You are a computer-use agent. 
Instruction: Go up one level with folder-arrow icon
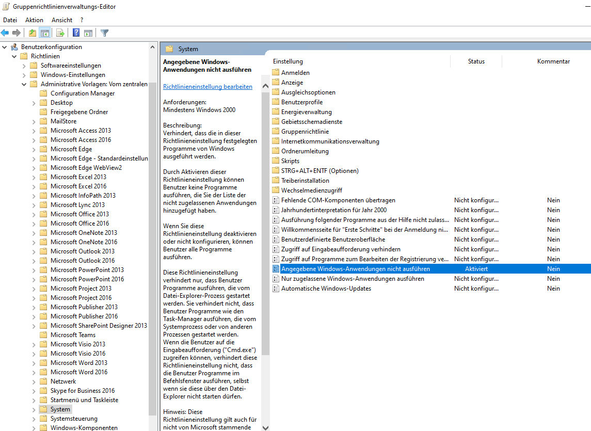coord(33,33)
